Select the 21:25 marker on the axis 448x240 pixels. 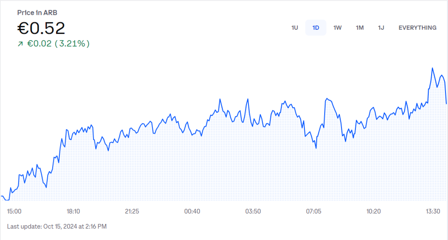[x=132, y=211]
